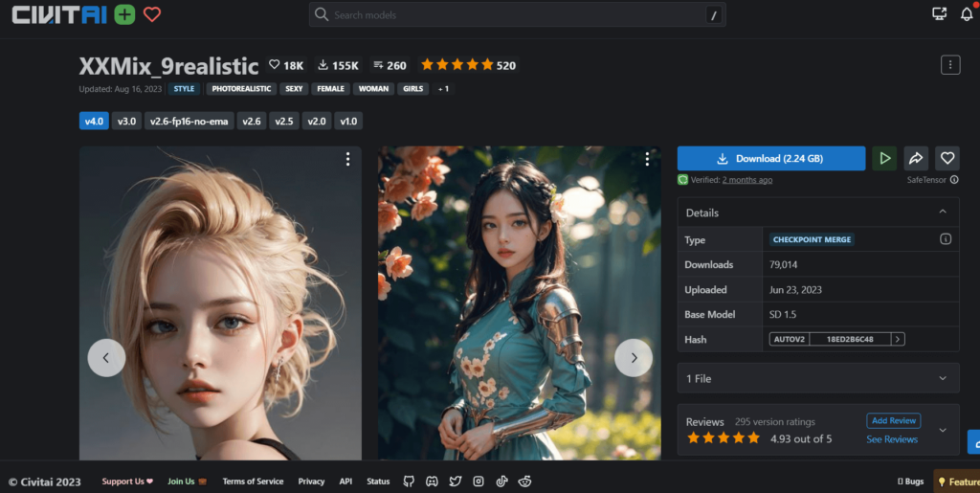Click the Download (2.24 GB) button

click(x=771, y=158)
